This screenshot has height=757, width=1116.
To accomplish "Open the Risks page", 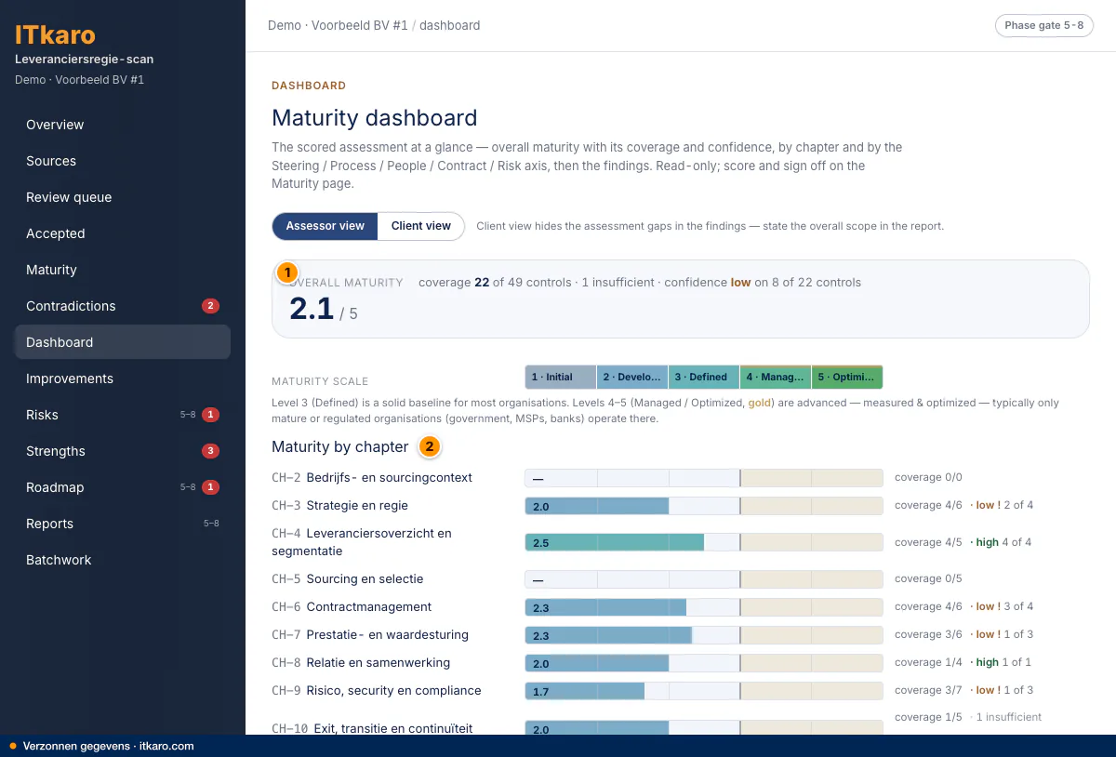I will [123, 415].
